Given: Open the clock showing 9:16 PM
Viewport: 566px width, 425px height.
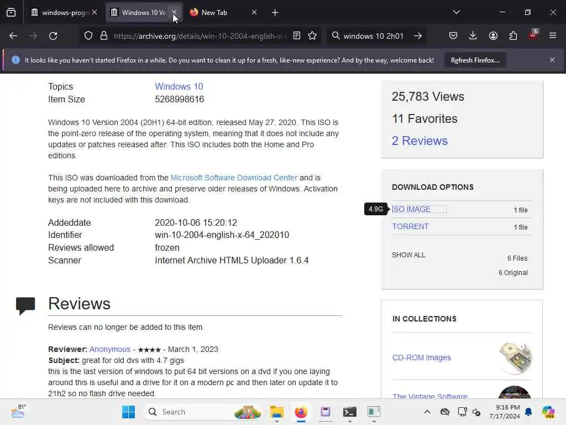Looking at the screenshot, I should coord(505,412).
